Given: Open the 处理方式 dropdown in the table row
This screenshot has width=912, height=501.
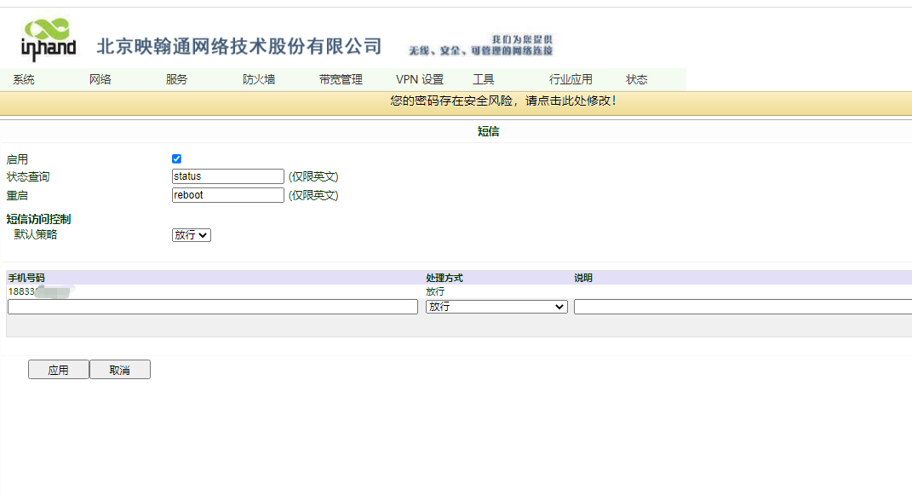Looking at the screenshot, I should (496, 306).
